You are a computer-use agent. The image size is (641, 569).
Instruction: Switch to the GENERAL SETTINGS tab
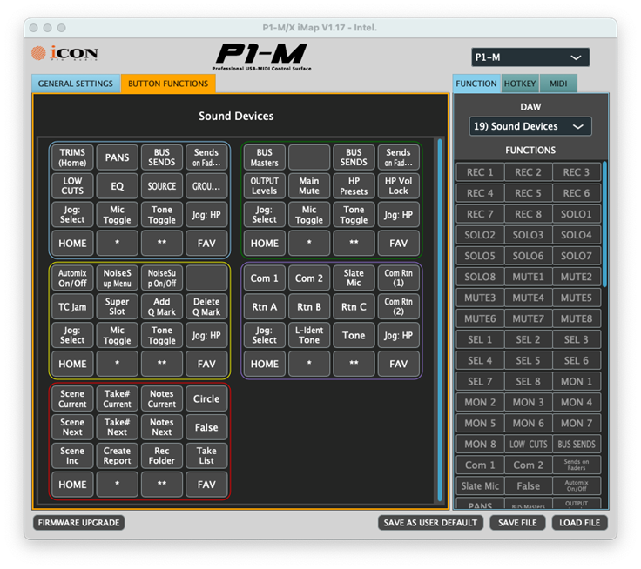coord(76,84)
